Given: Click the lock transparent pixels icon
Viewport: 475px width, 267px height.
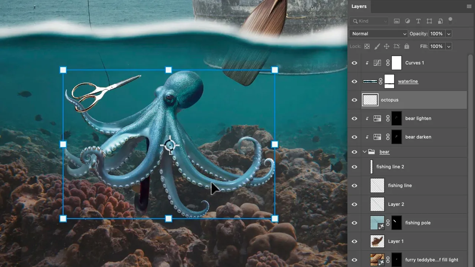Looking at the screenshot, I should (367, 46).
